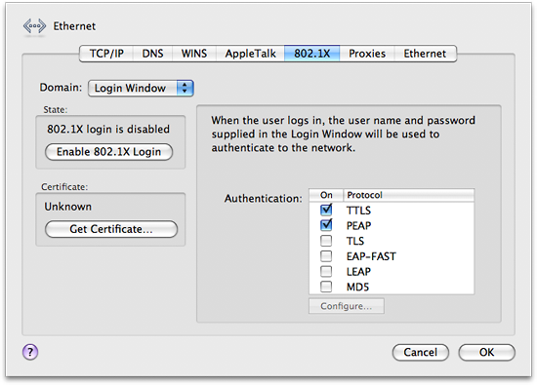Click the Cancel button

[421, 352]
